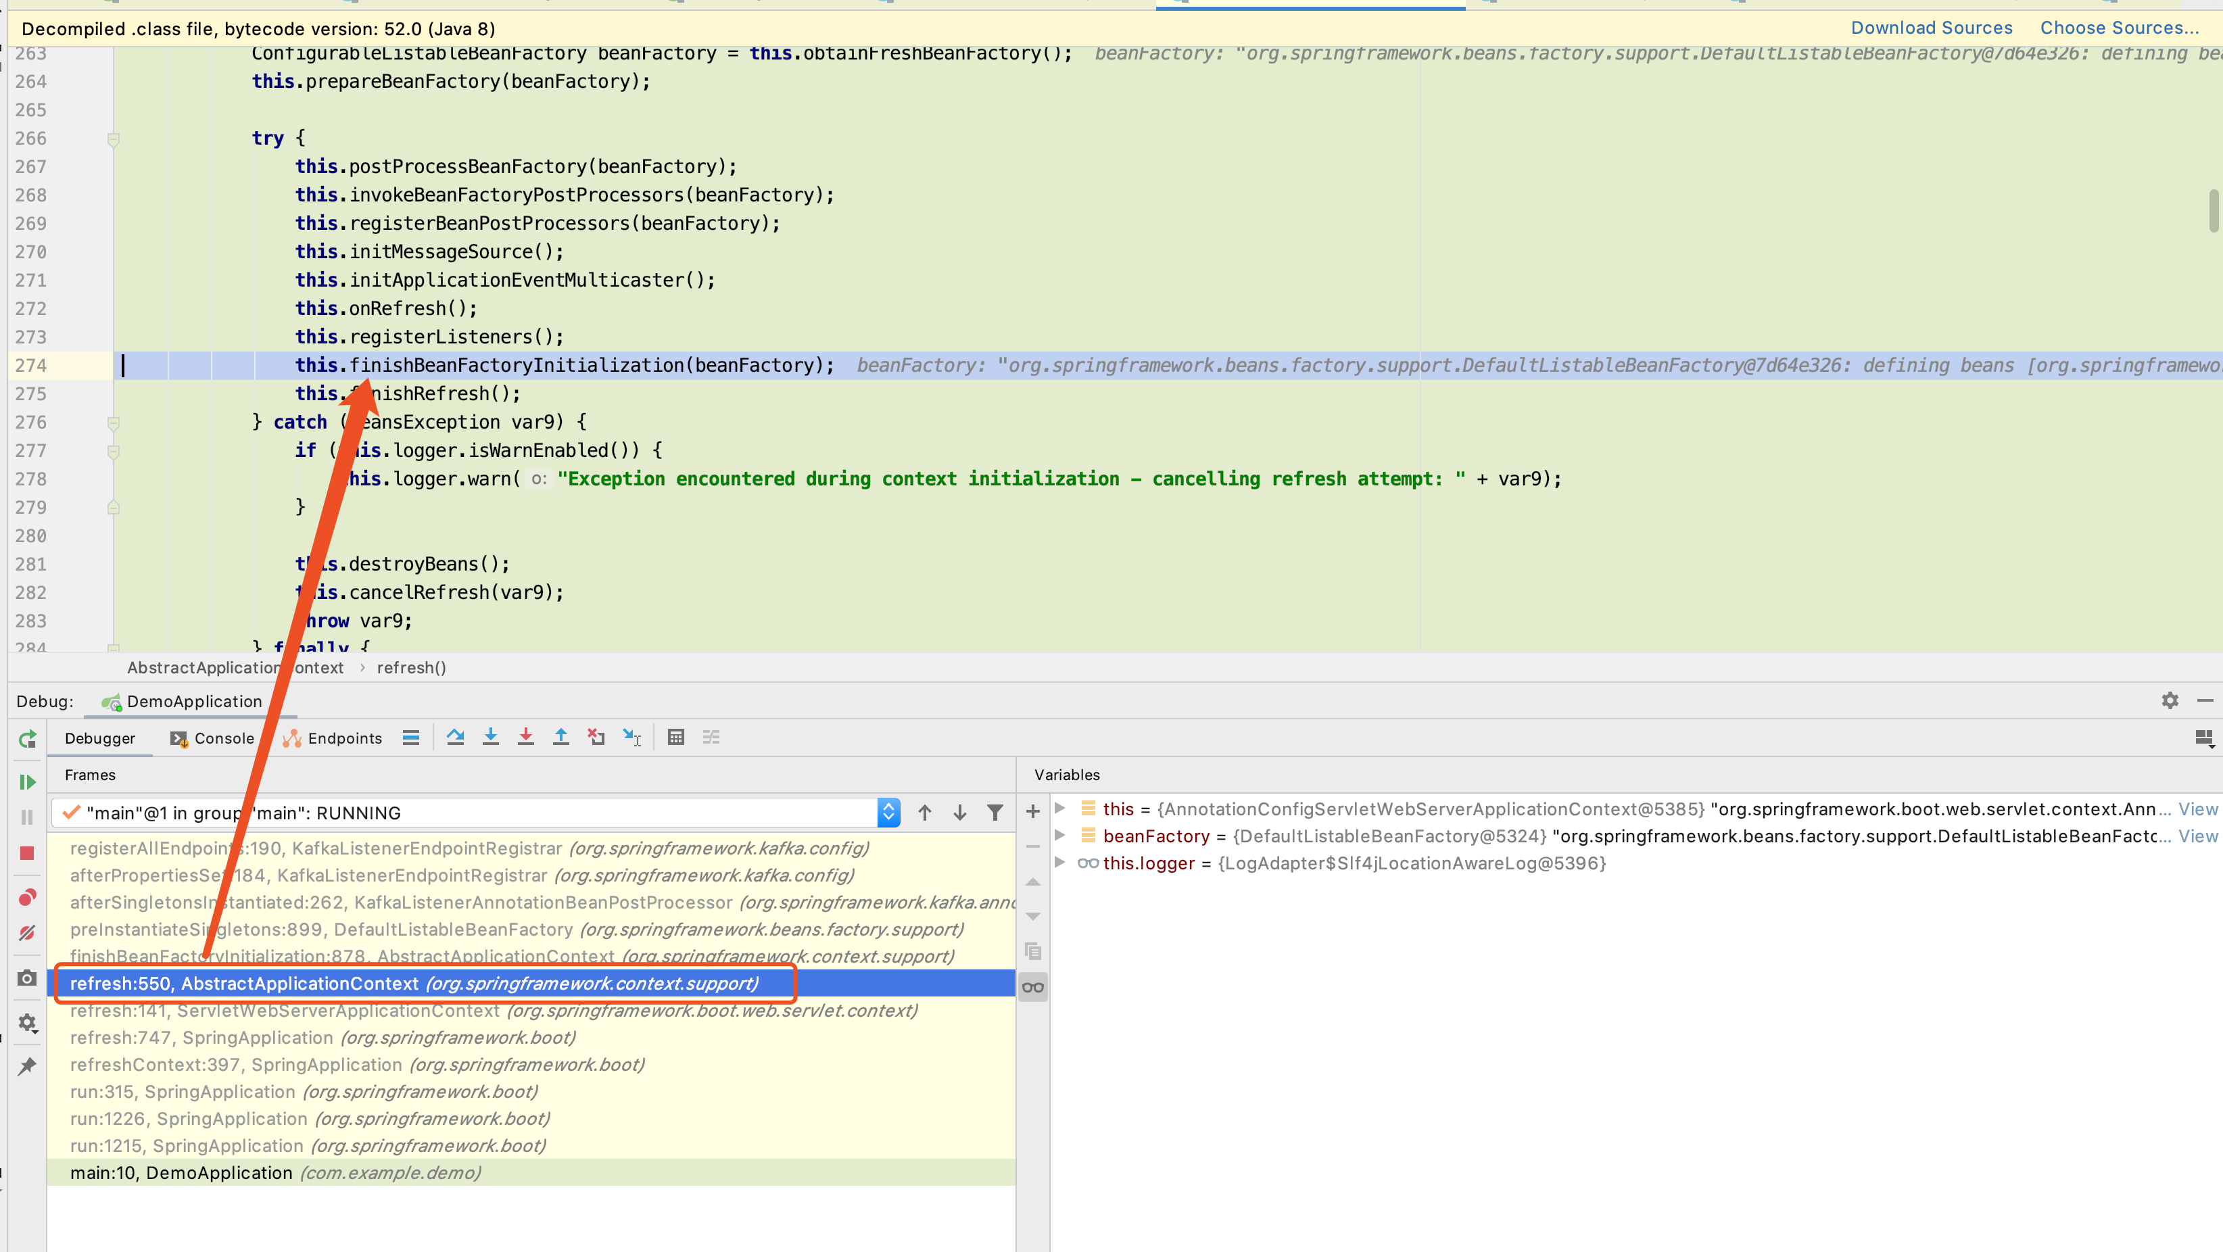
Task: Click the Step Into icon
Action: point(490,737)
